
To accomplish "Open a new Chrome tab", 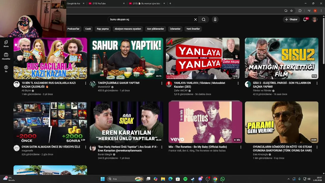I will [170, 4].
